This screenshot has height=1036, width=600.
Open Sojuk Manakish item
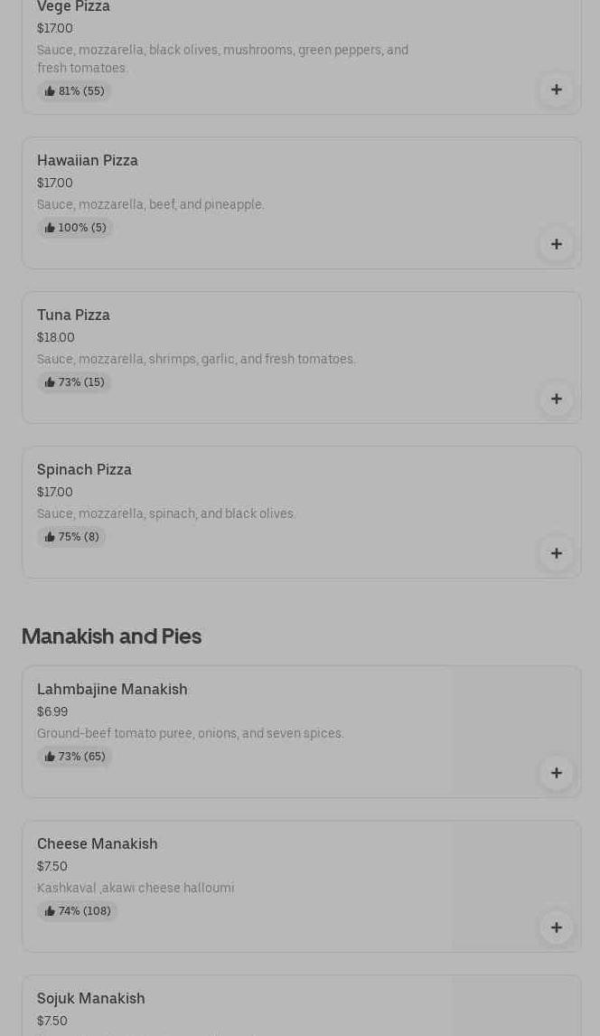(x=91, y=999)
